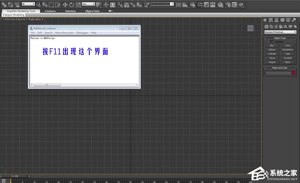Image resolution: width=300 pixels, height=183 pixels.
Task: Open Search menu in MAXScript Listener
Action: (x=48, y=33)
